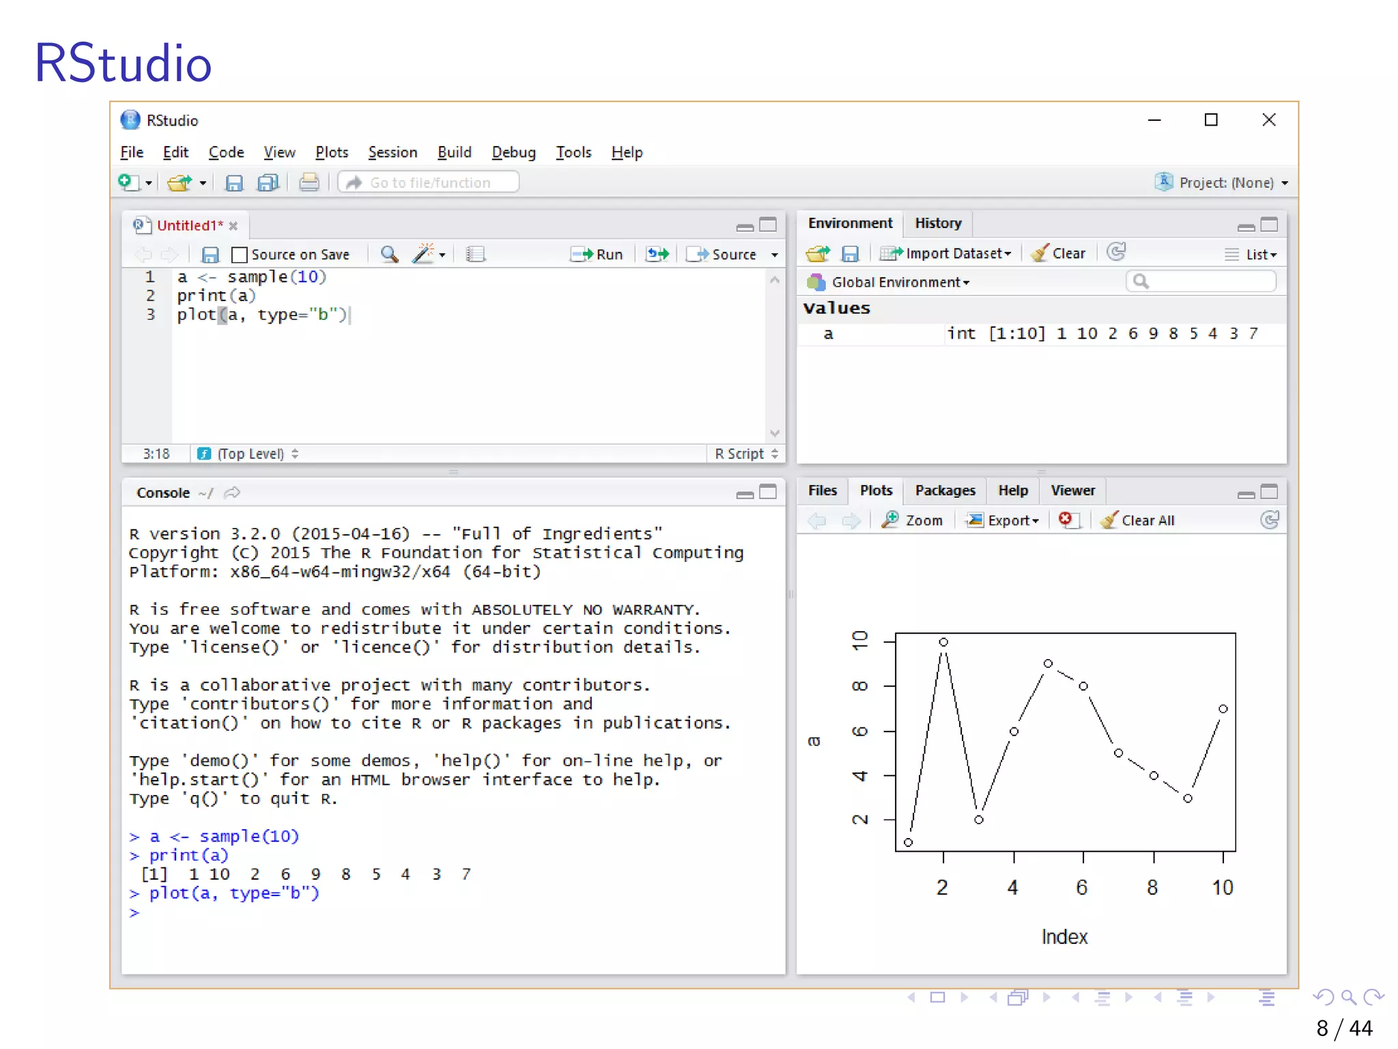Clear the Environment workspace

1058,253
